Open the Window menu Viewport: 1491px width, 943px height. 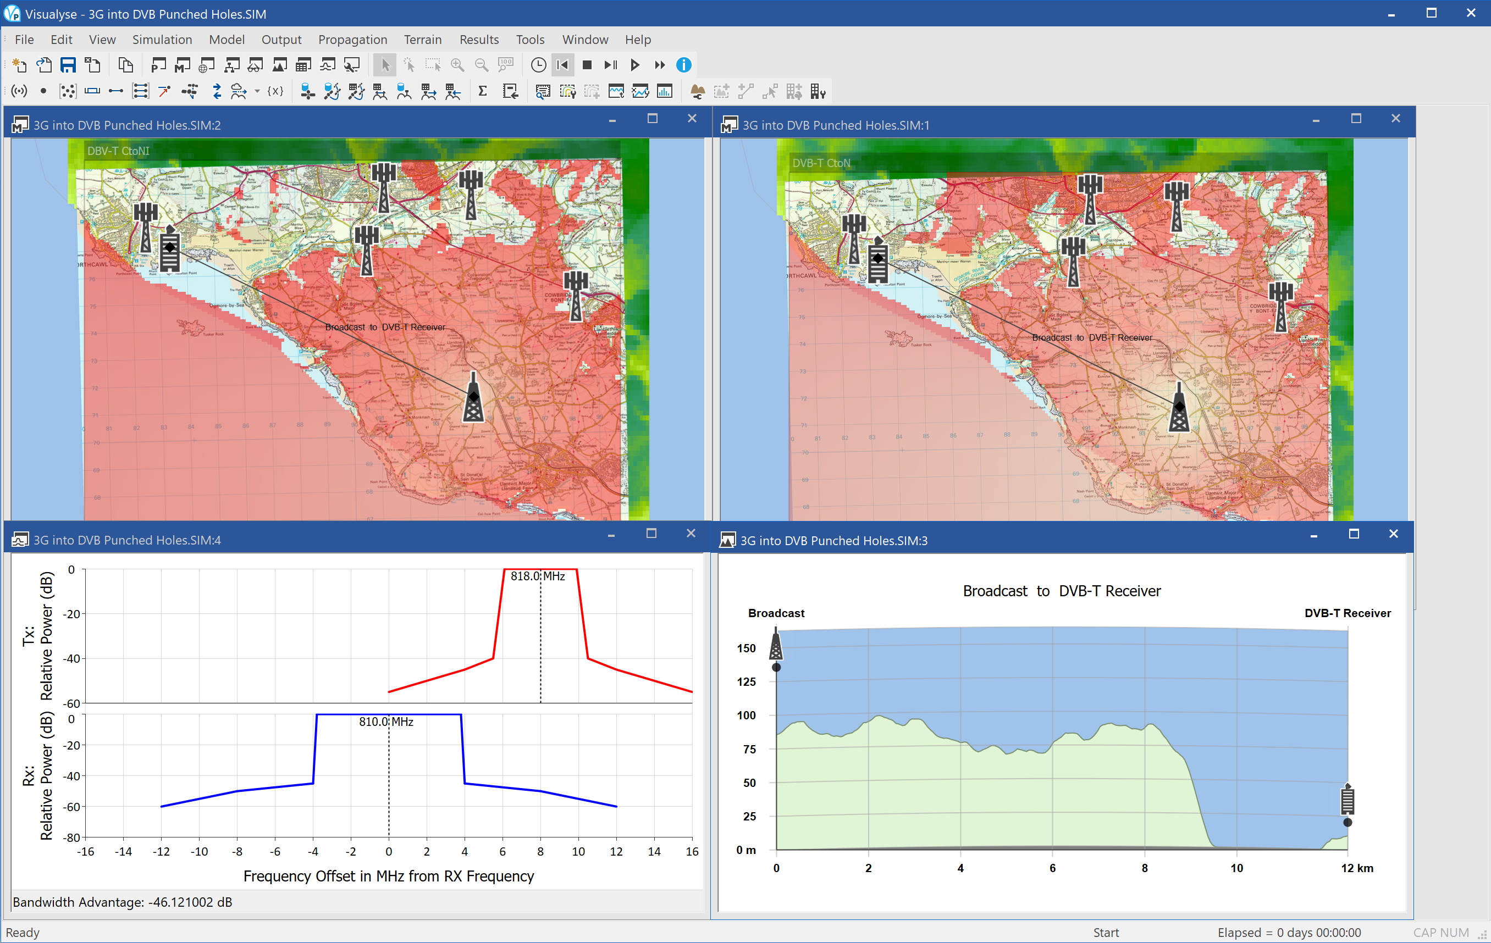click(x=585, y=40)
